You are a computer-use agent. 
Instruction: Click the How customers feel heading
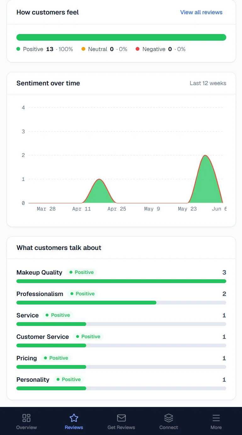[48, 12]
